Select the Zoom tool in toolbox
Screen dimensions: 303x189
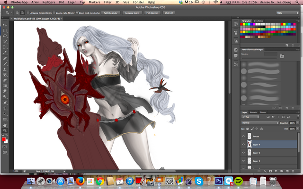[x=5, y=130]
